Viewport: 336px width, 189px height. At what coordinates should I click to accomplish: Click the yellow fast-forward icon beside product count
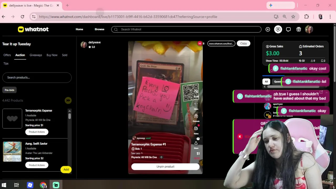tap(68, 100)
